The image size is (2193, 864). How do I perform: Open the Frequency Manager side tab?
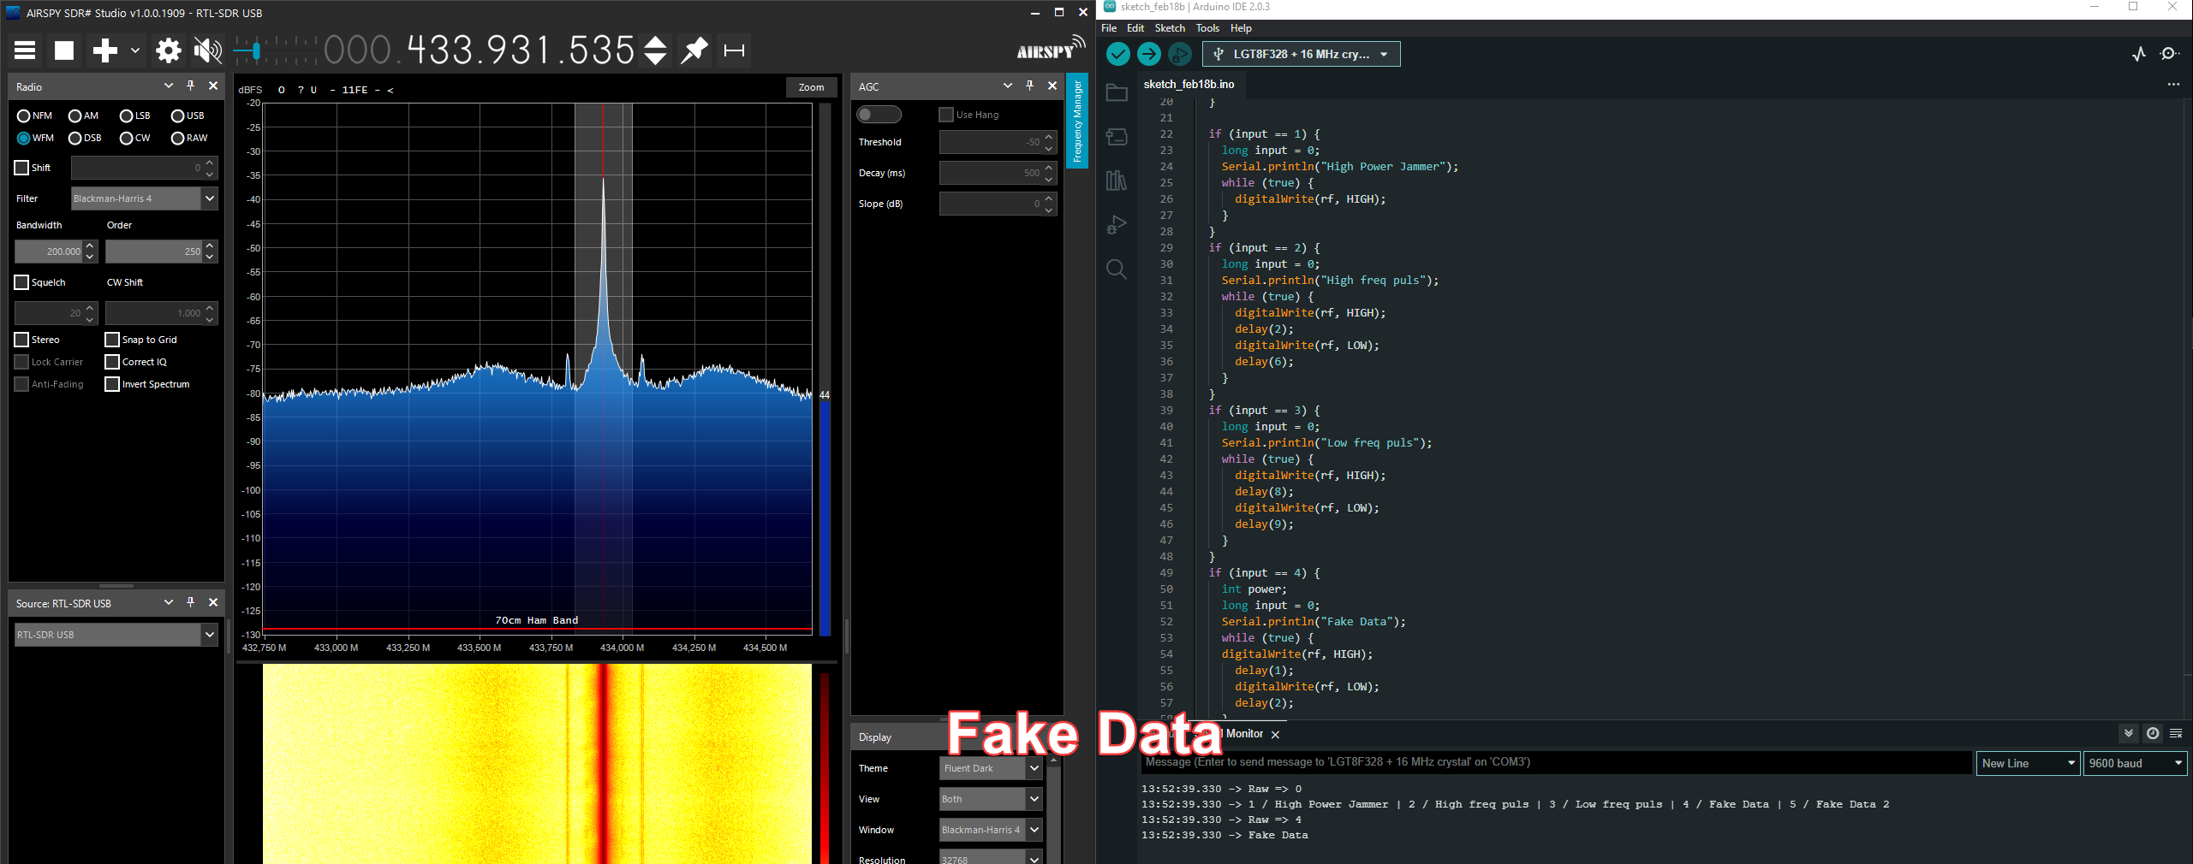tap(1077, 121)
